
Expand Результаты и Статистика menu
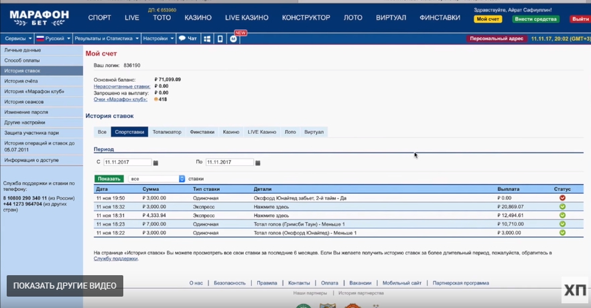click(x=107, y=38)
